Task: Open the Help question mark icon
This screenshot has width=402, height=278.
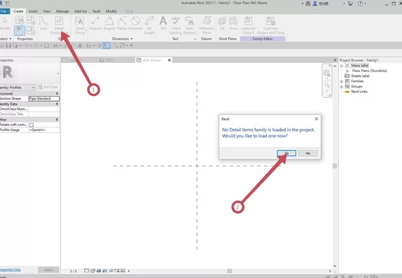Action: point(361,4)
